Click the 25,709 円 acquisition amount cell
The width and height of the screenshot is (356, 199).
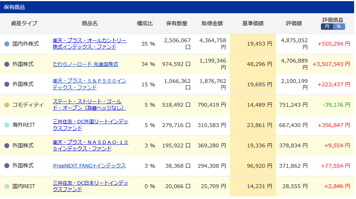(213, 186)
